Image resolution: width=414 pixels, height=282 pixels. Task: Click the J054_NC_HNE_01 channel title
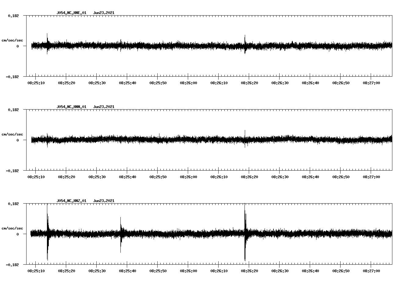pos(71,13)
